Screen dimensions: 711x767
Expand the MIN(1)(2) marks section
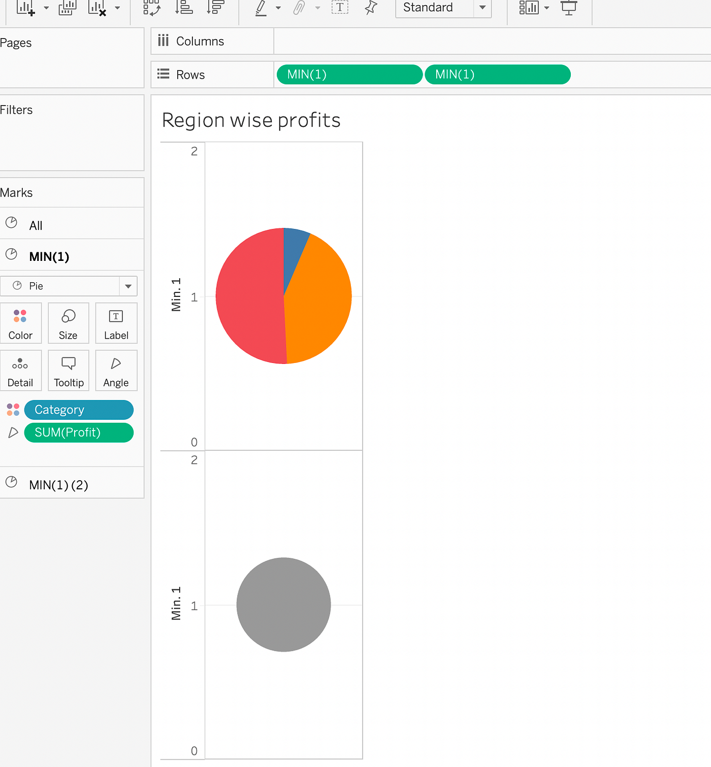(59, 484)
